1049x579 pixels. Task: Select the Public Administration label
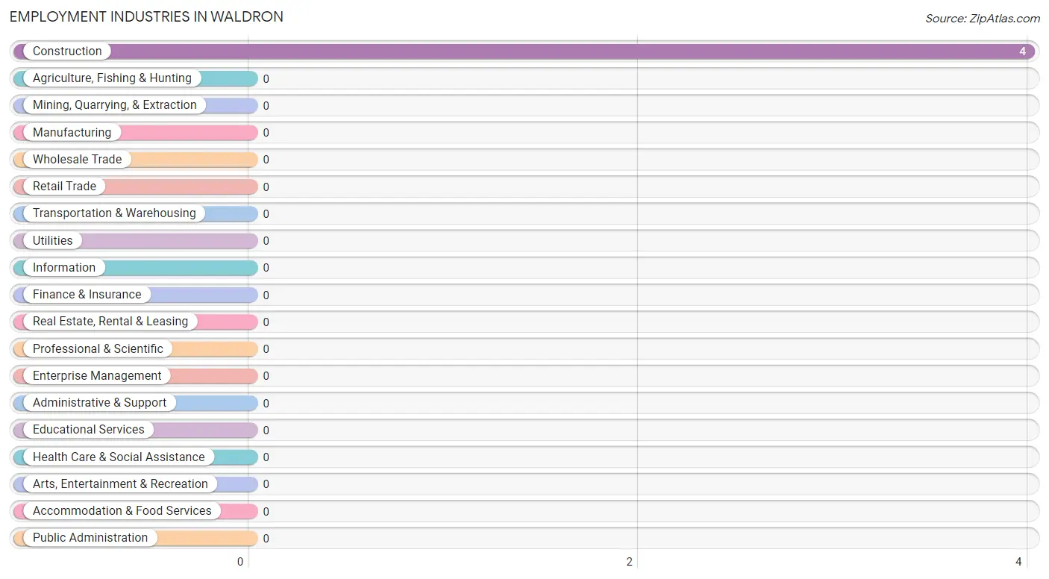[90, 538]
